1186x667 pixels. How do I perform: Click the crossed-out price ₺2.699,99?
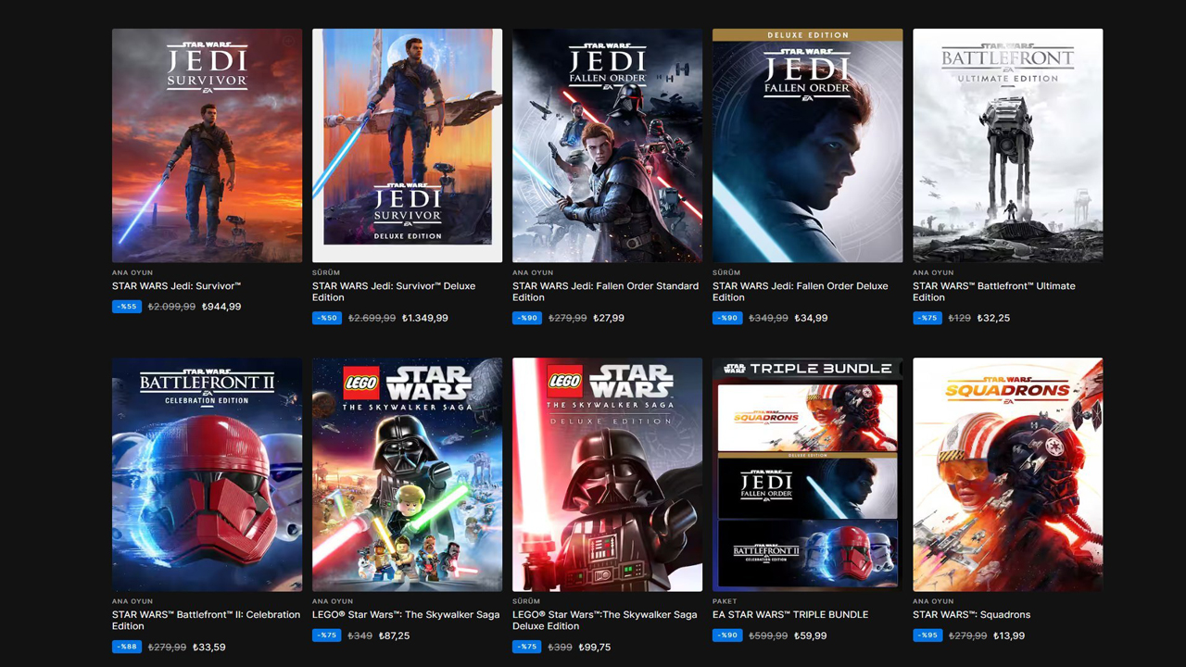pos(372,318)
